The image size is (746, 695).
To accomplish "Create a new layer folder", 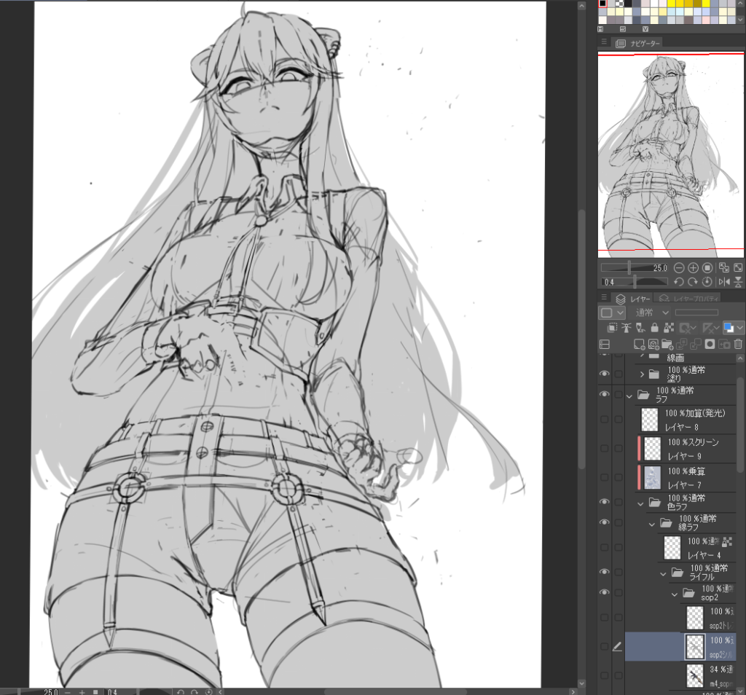I will (x=667, y=344).
